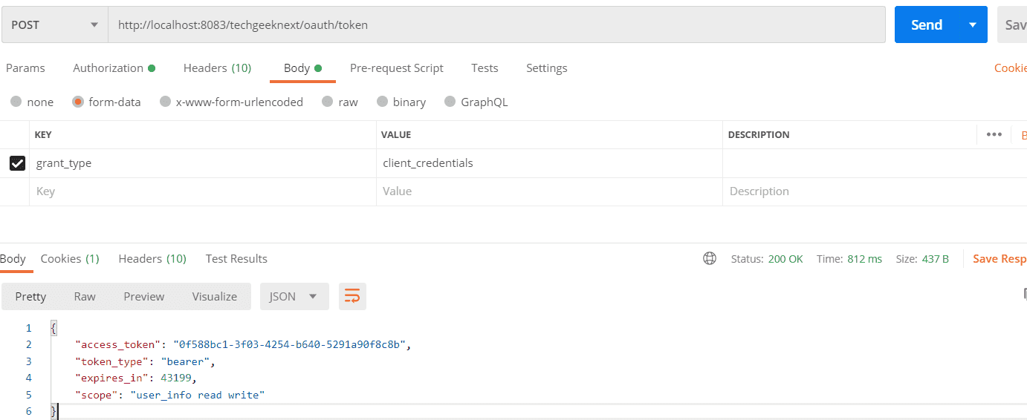
Task: Click the empty Key input cell
Action: coord(203,191)
